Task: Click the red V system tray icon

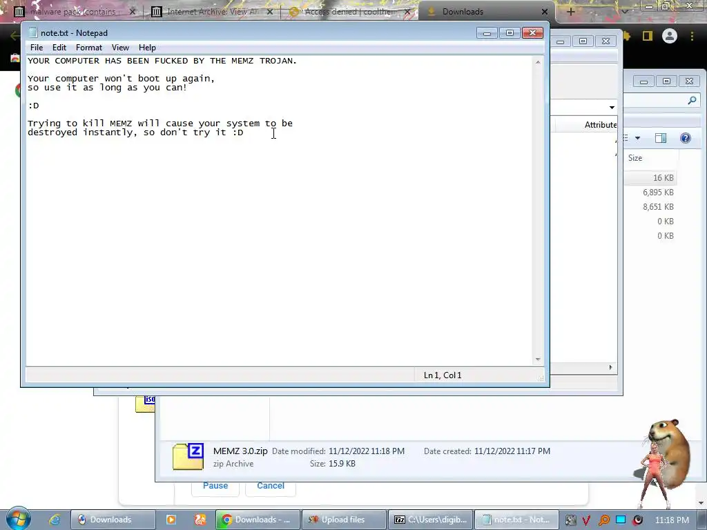Action: pos(586,520)
